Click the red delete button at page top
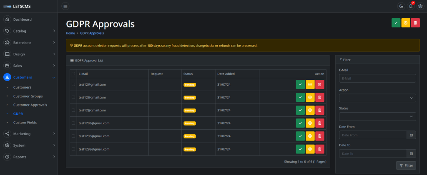 415,23
